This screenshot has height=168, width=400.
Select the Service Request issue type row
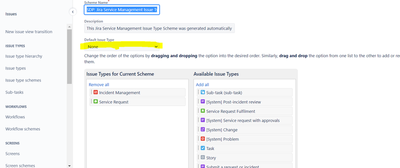137,102
